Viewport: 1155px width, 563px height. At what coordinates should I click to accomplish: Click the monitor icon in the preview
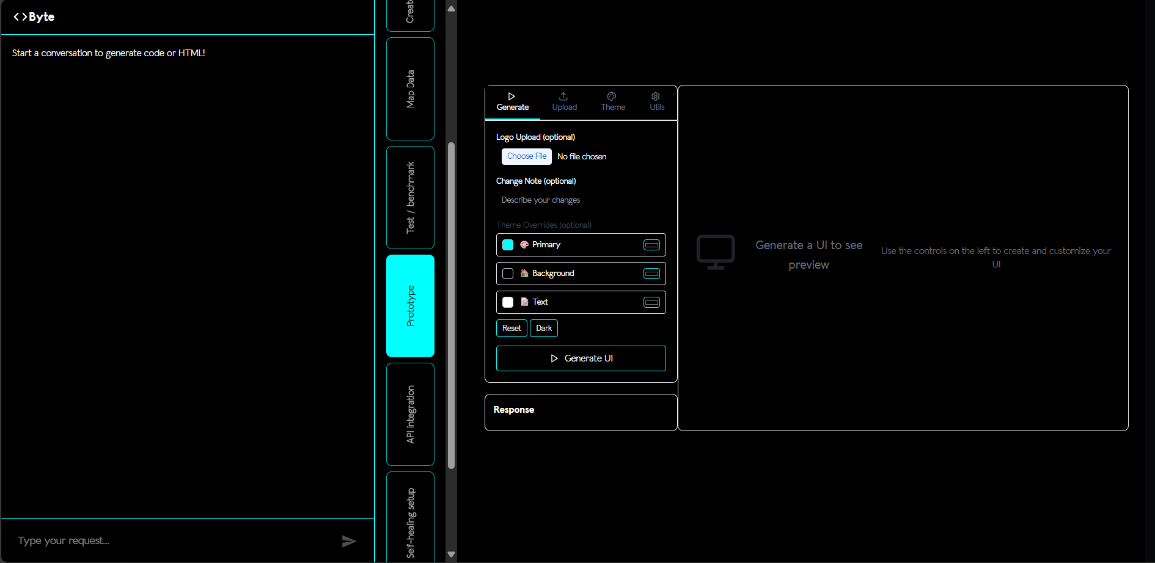(716, 252)
